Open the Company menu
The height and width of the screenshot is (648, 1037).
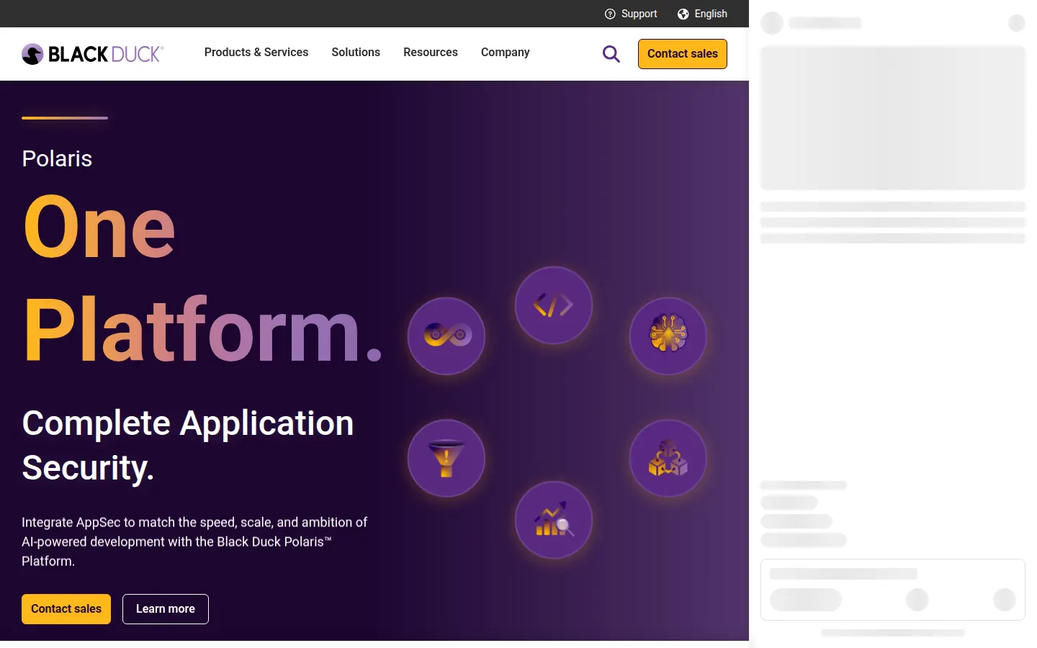[x=506, y=53]
